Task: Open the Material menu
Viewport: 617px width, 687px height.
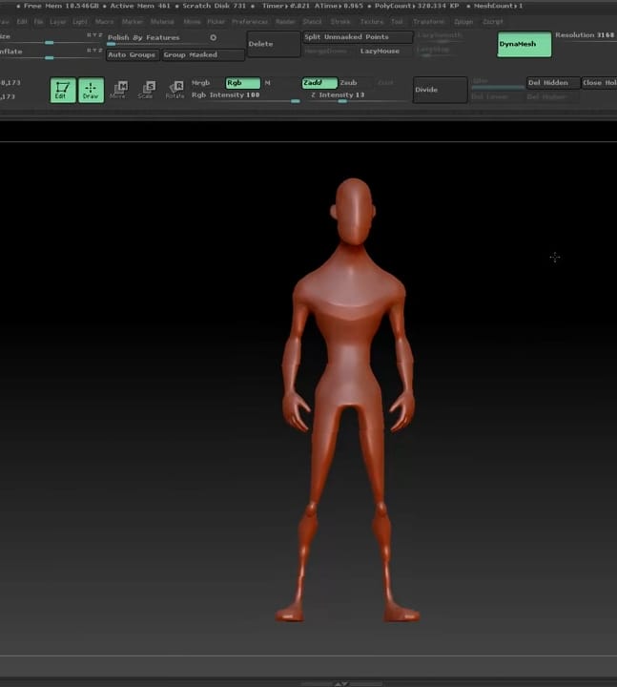Action: coord(162,21)
